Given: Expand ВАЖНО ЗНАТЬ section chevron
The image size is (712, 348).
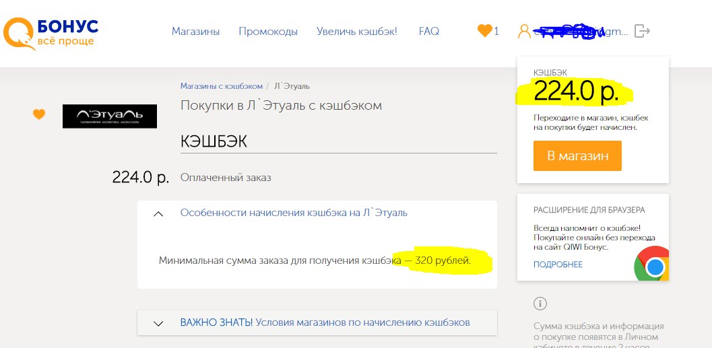Looking at the screenshot, I should [158, 324].
